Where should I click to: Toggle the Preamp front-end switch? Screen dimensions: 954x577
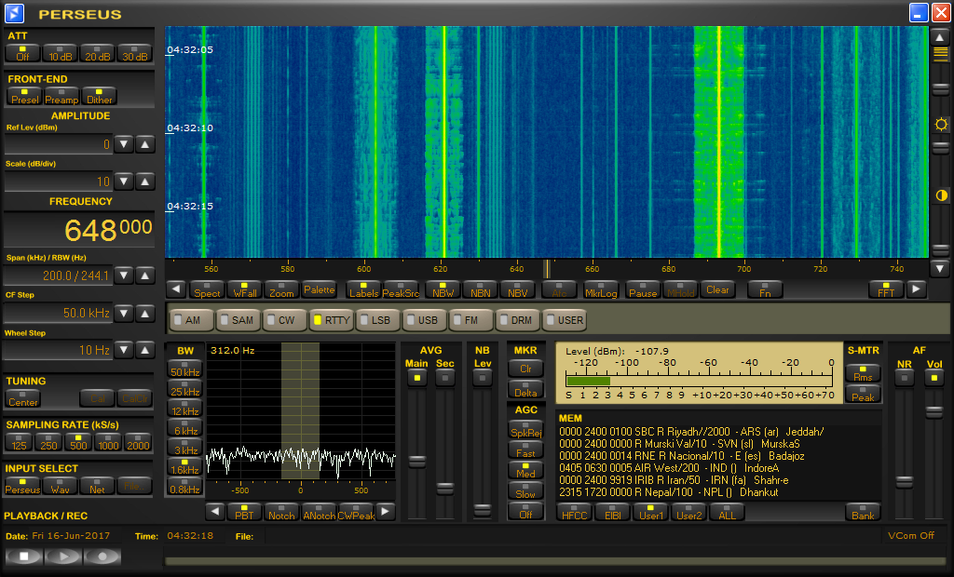[61, 96]
